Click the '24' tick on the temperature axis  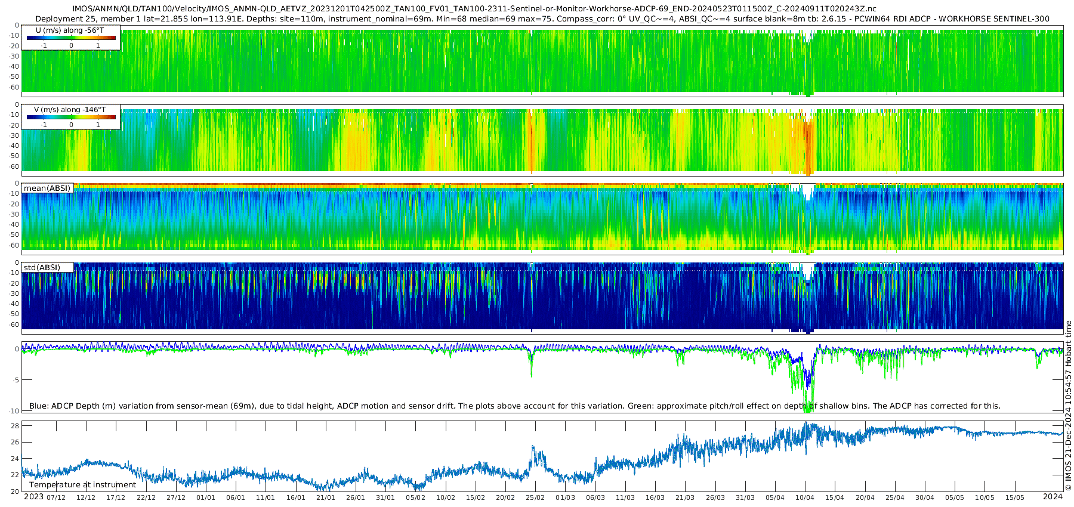click(15, 459)
